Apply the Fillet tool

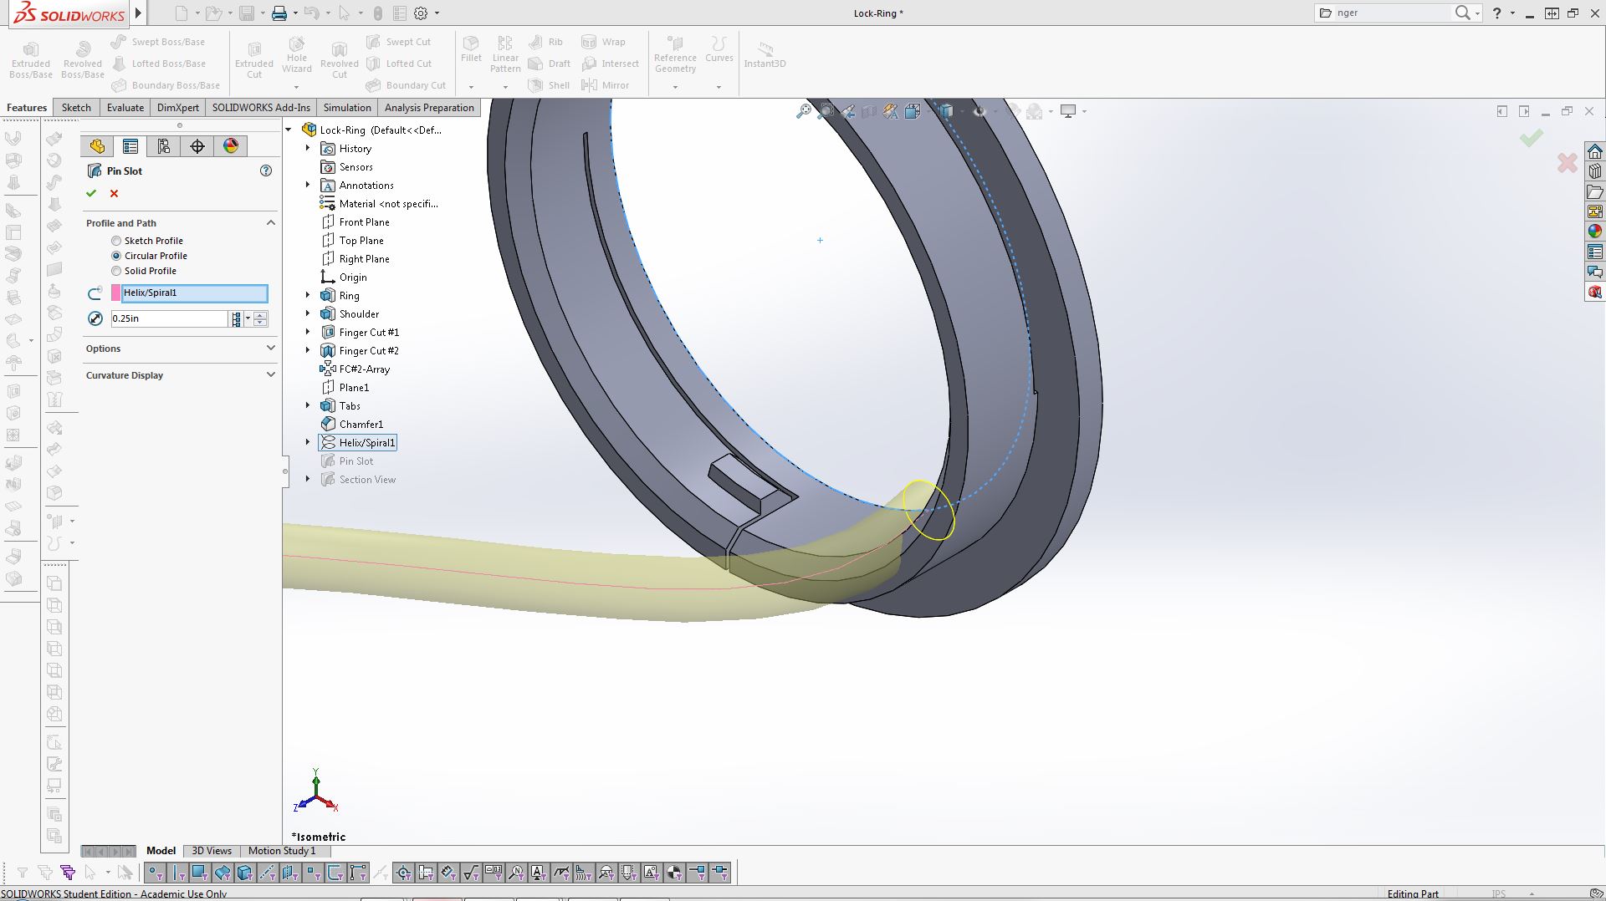[471, 49]
